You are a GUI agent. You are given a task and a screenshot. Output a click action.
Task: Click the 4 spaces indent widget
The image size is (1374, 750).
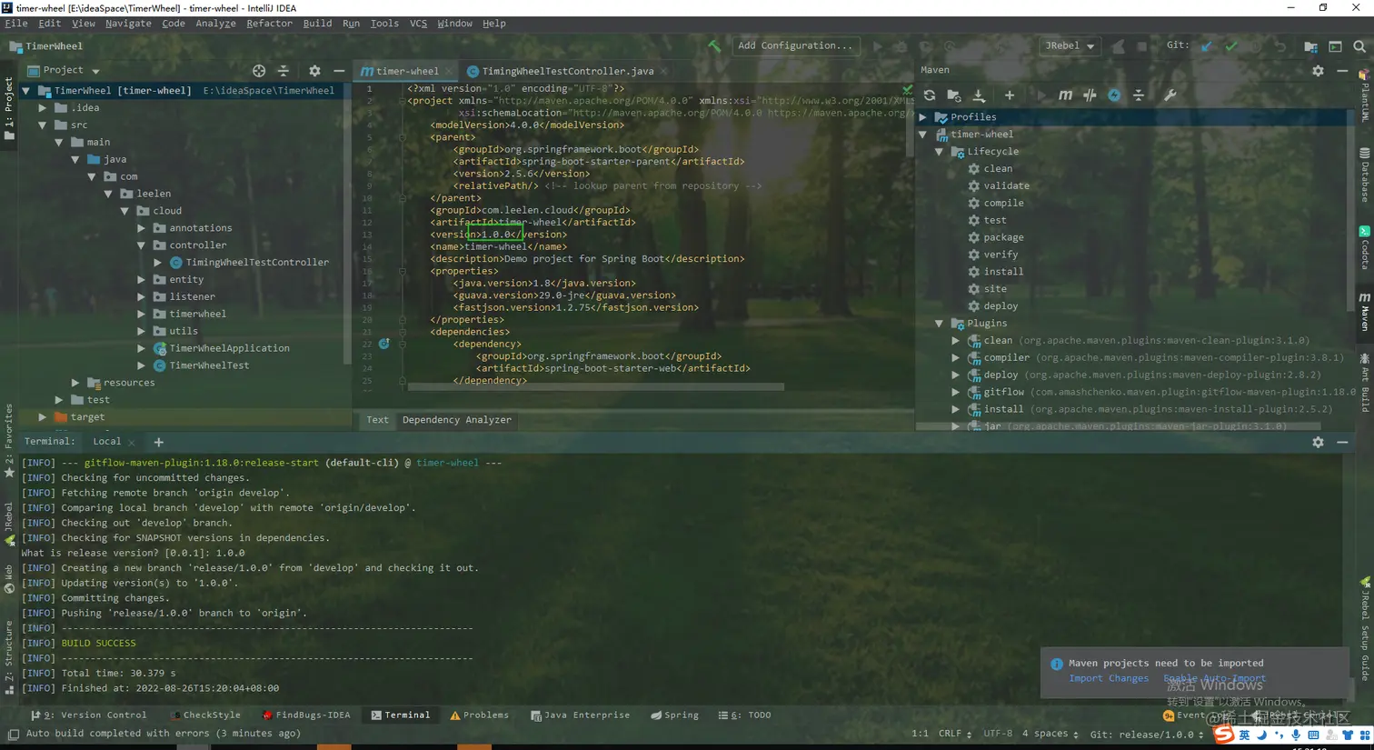click(1050, 734)
